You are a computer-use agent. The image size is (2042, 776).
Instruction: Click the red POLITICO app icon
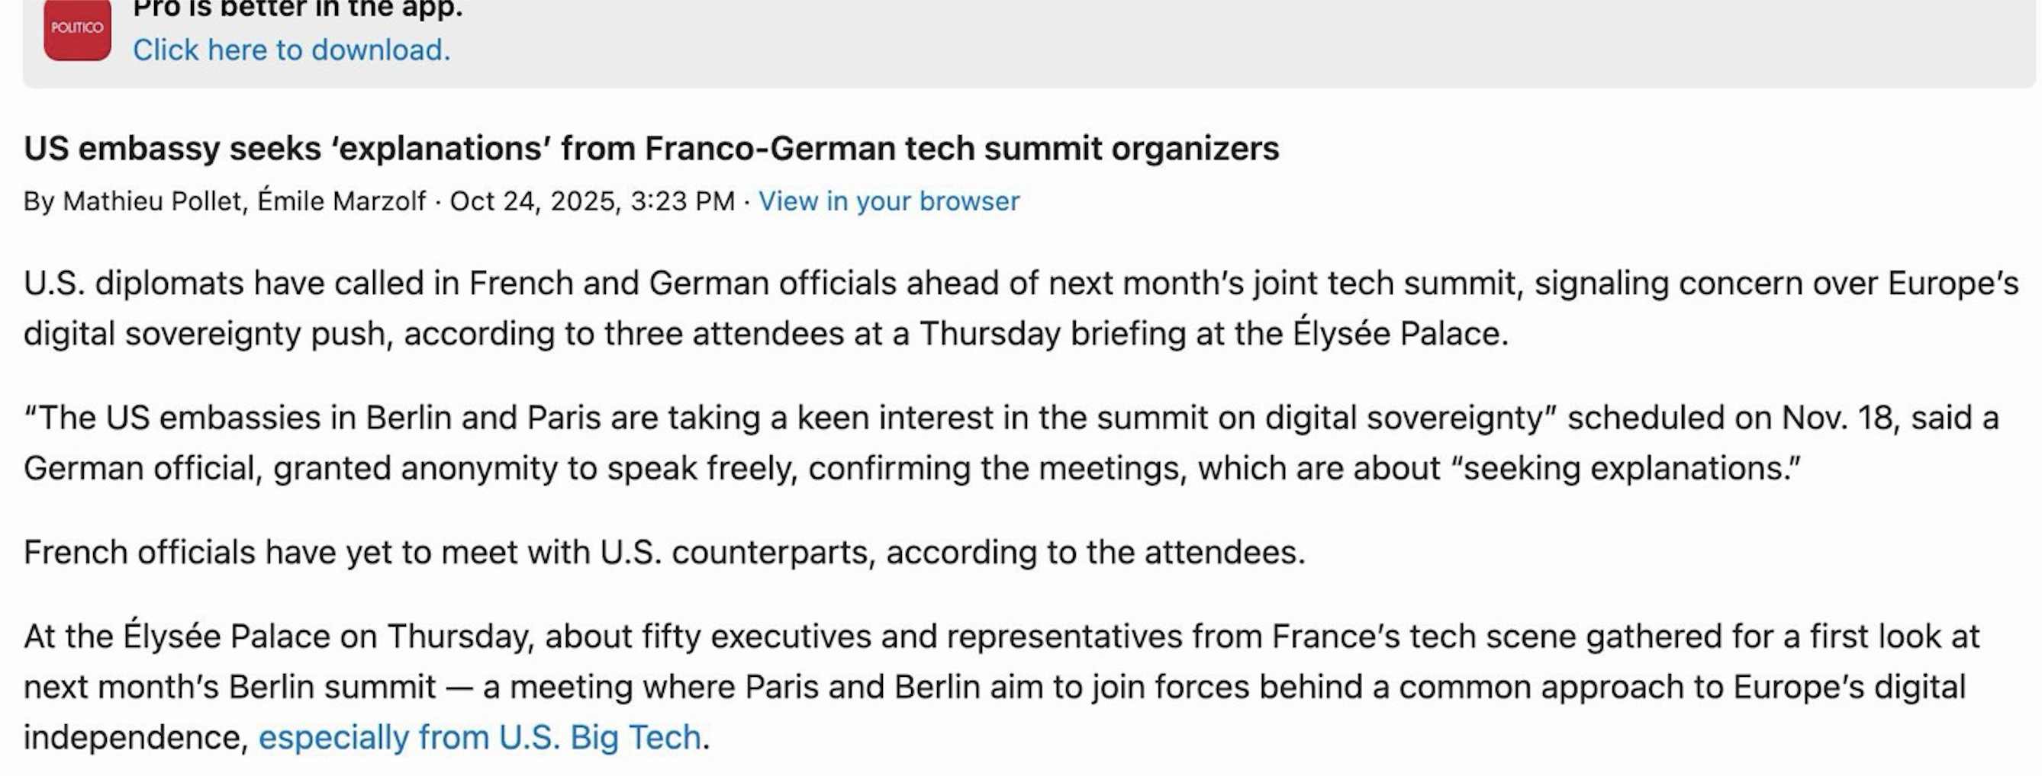[77, 30]
